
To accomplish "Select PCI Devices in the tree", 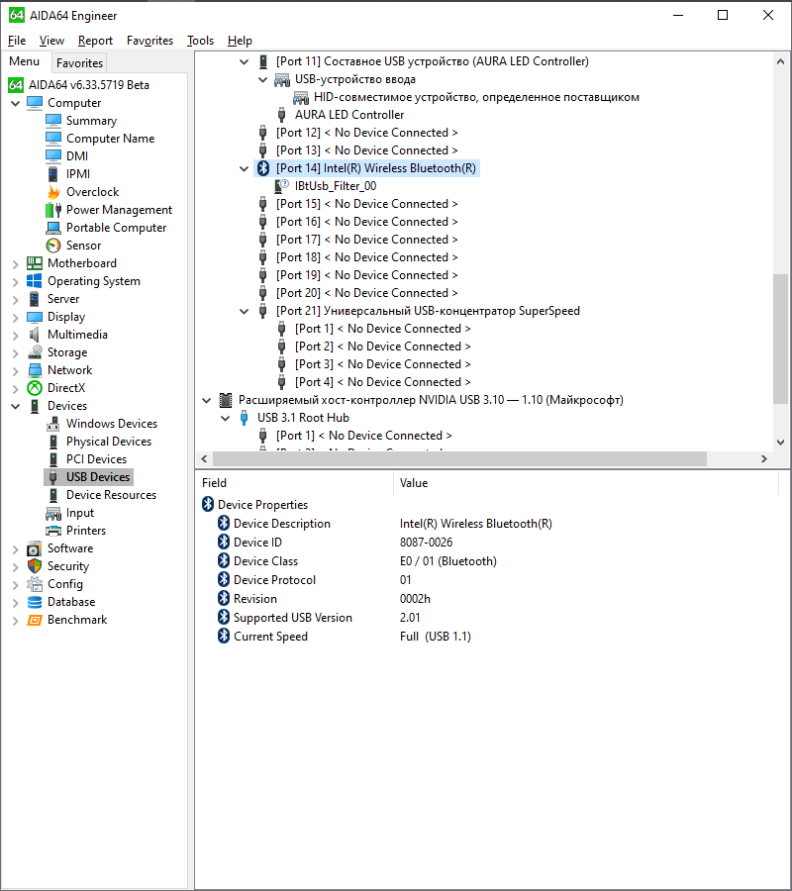I will [97, 459].
